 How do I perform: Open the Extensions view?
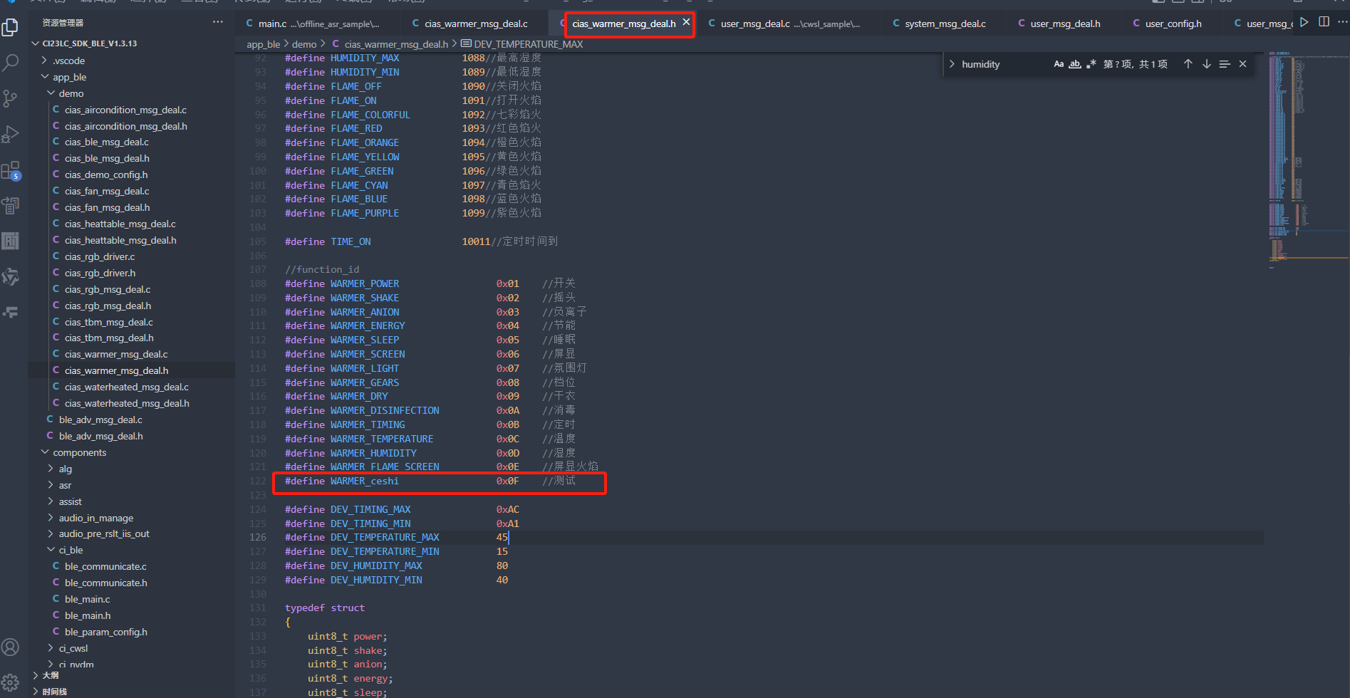point(11,170)
